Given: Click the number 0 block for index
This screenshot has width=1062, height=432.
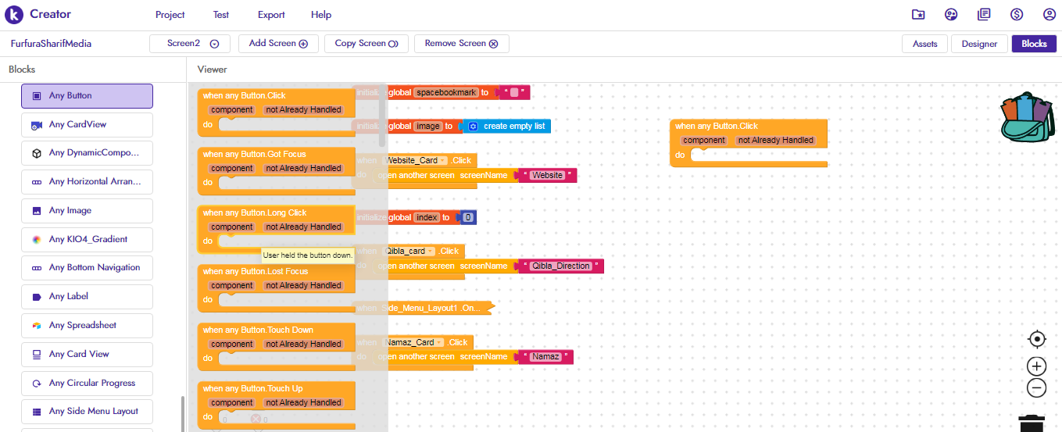Looking at the screenshot, I should coord(468,218).
